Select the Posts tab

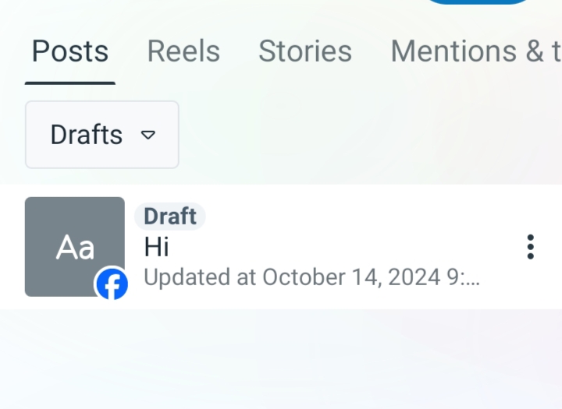point(70,51)
